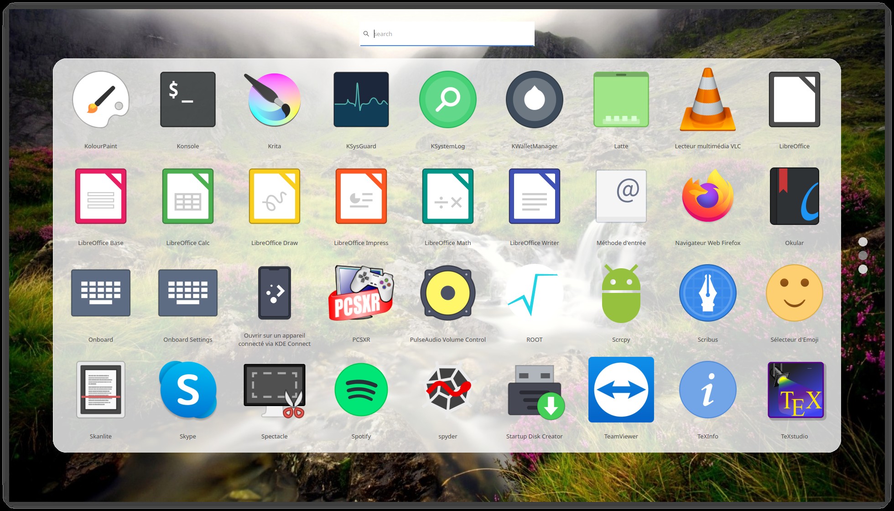Screen dimensions: 894x511
Task: Open Sélecteur d'Emoji smiley icon
Action: click(794, 293)
